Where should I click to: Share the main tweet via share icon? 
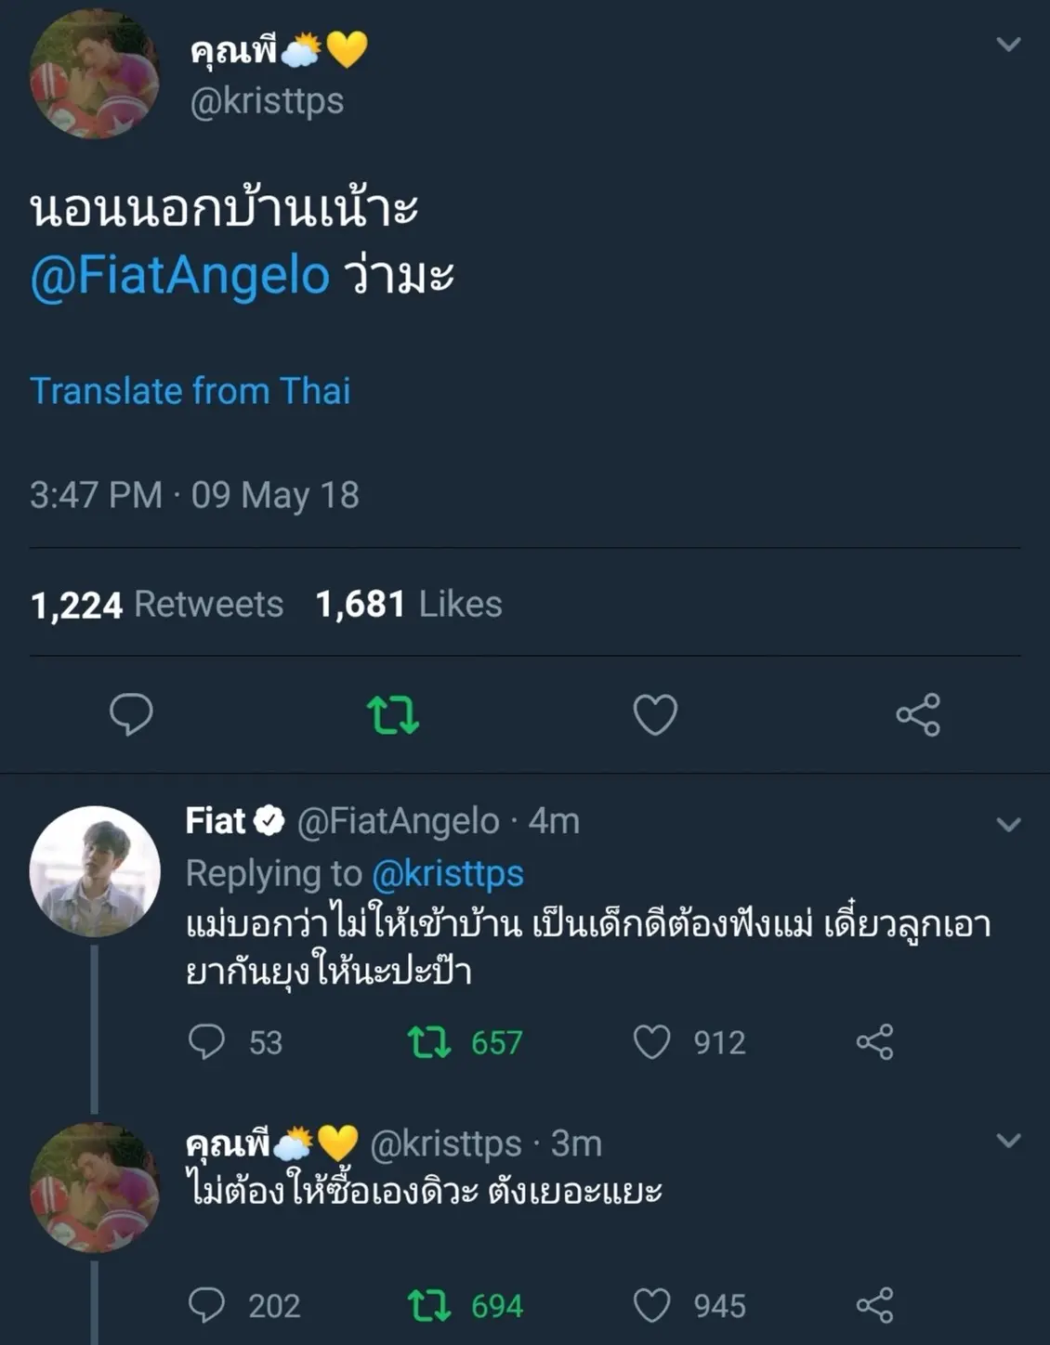pyautogui.click(x=918, y=715)
